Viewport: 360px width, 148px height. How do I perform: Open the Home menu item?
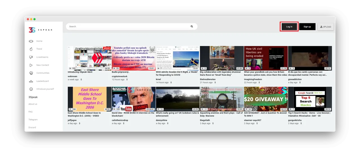click(x=39, y=41)
